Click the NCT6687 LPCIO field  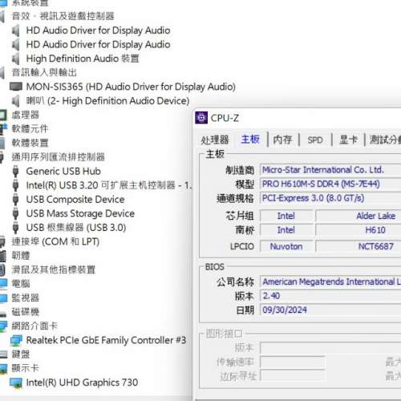tap(358, 246)
